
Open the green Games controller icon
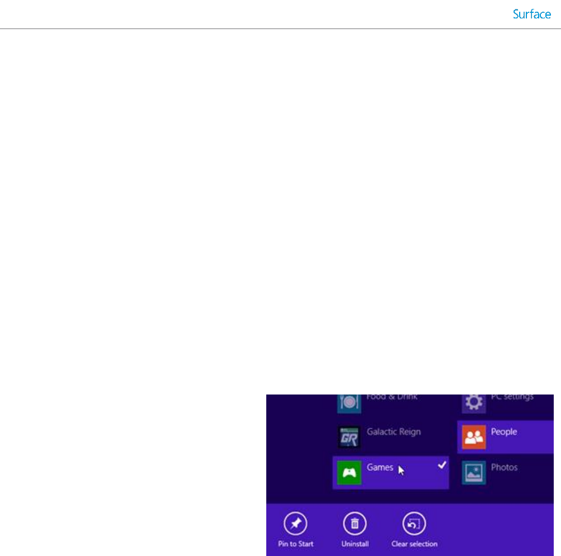pos(349,473)
